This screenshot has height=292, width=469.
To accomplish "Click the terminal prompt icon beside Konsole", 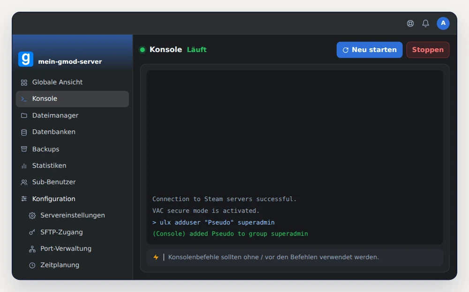I will (24, 99).
